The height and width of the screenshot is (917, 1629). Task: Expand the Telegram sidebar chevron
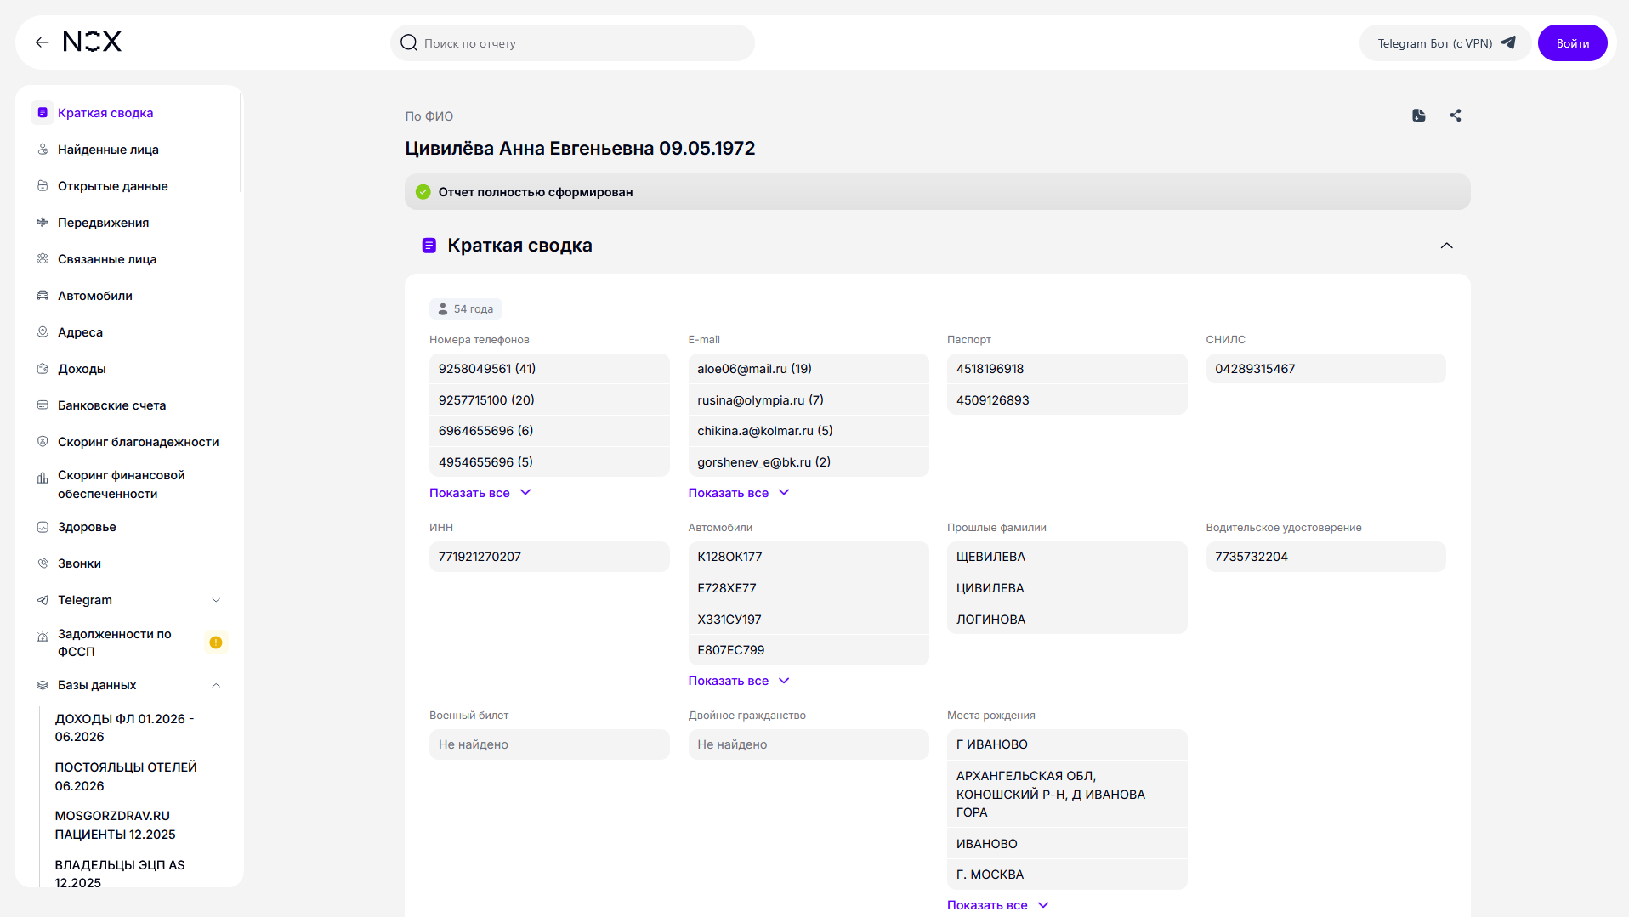point(216,600)
